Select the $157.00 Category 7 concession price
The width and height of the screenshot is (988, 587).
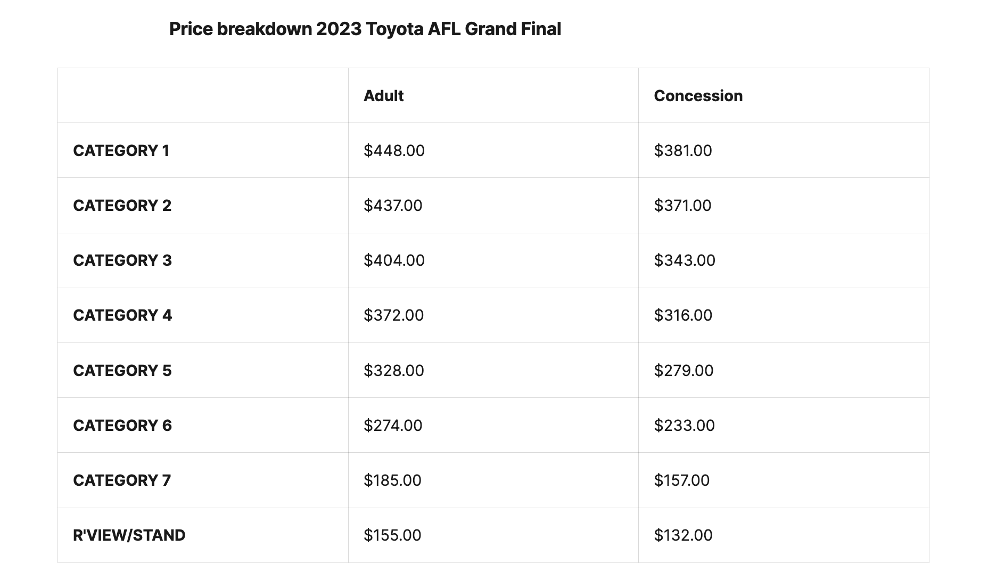681,480
